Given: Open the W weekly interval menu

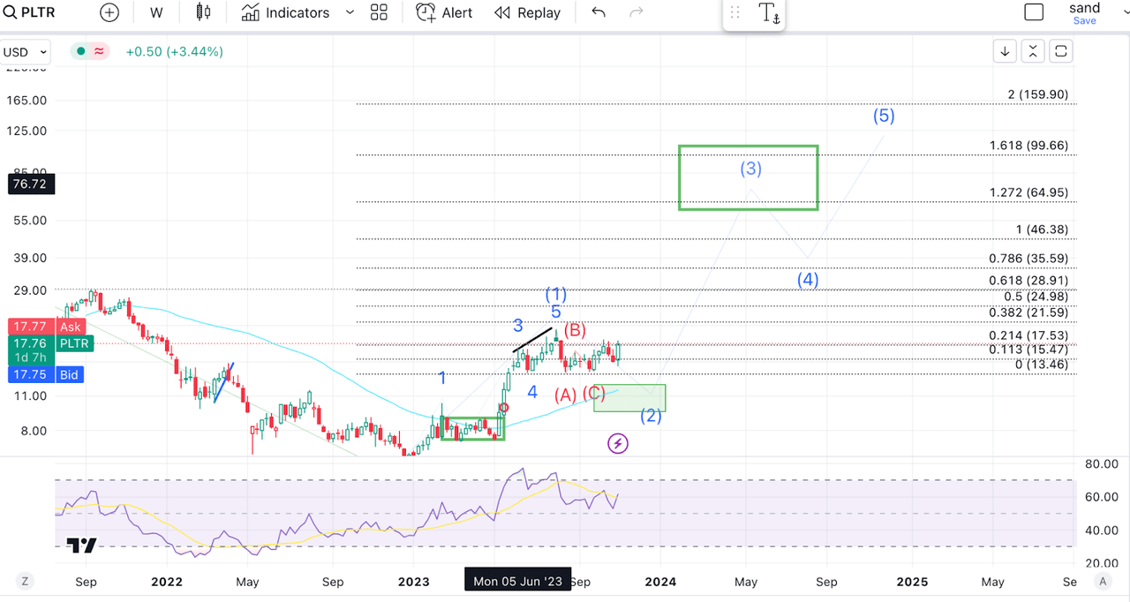Looking at the screenshot, I should pyautogui.click(x=156, y=12).
